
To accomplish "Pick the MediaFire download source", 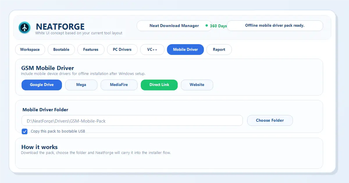I will pos(119,85).
